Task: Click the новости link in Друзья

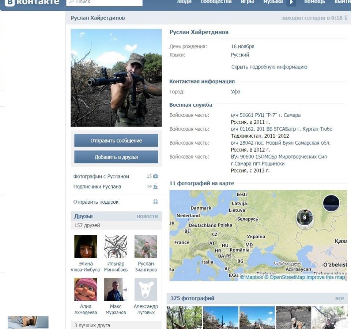Action: pos(147,216)
